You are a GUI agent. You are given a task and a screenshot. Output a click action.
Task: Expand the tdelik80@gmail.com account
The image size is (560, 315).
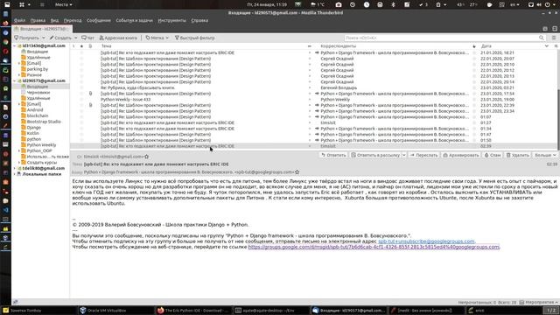[x=15, y=168]
